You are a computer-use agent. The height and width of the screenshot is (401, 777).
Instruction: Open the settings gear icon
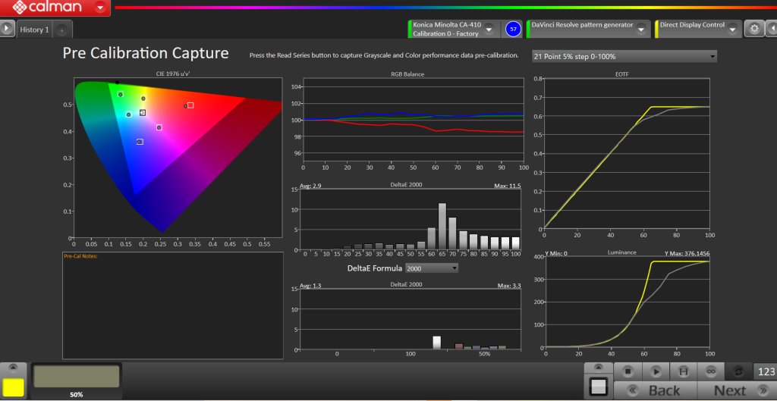point(753,29)
